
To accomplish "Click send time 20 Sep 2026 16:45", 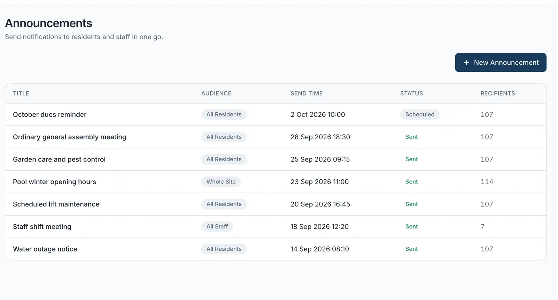I will coord(320,204).
